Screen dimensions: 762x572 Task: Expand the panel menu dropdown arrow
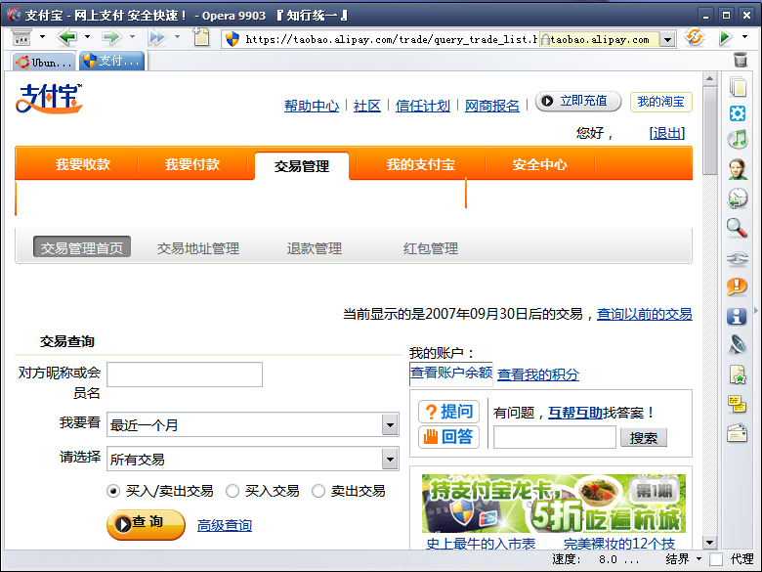[x=42, y=37]
